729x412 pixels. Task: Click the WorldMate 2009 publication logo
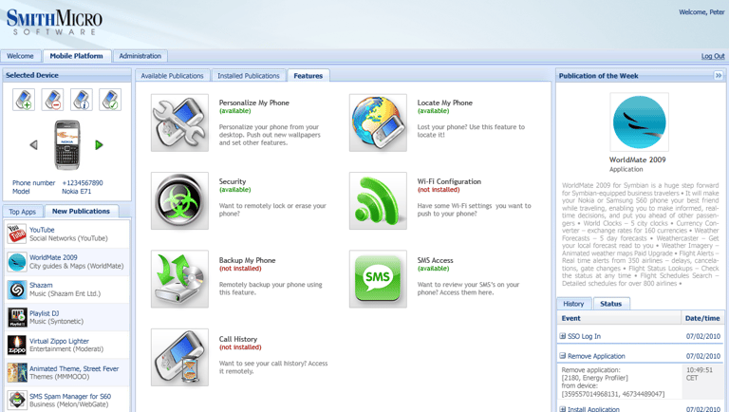pos(639,122)
